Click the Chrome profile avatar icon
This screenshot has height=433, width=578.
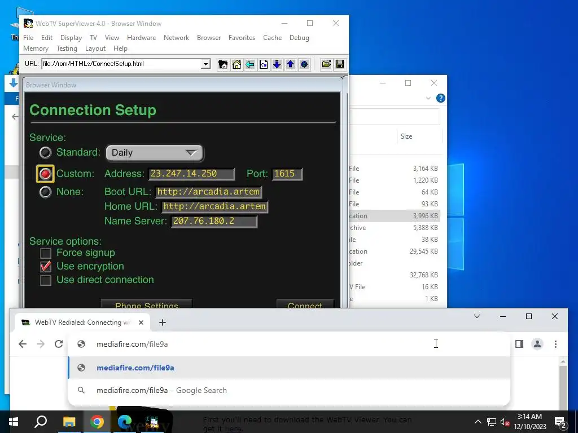tap(537, 344)
